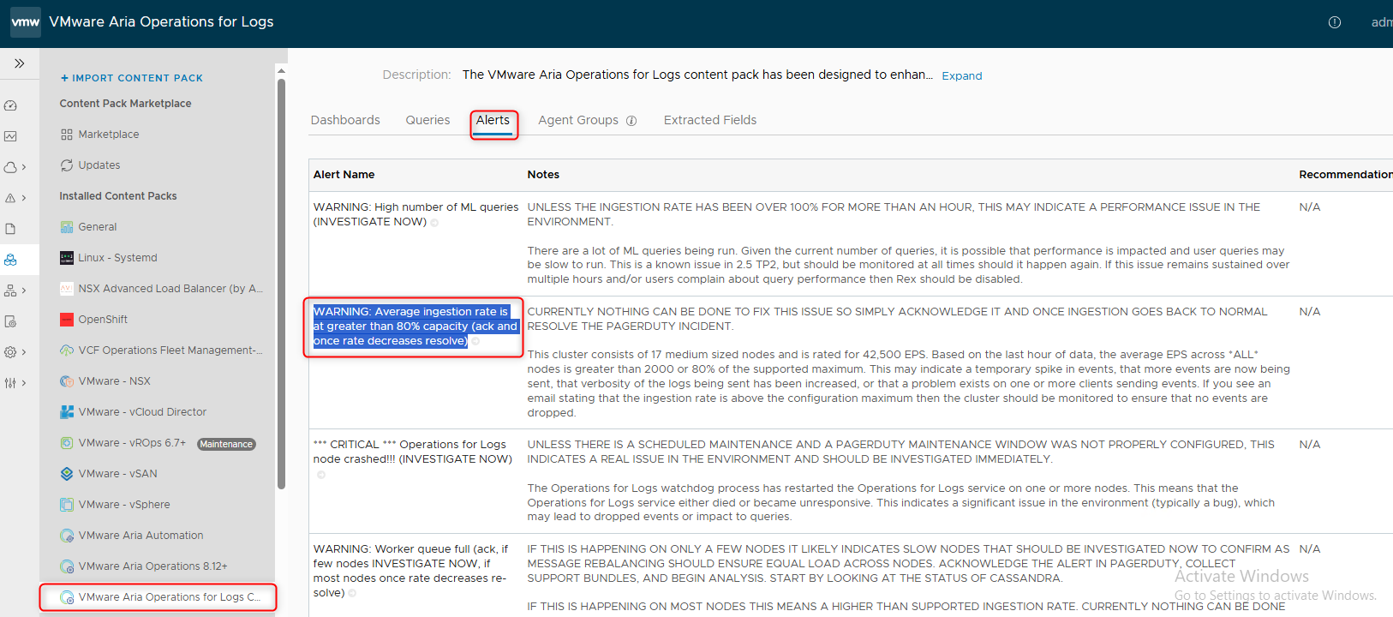Screen dimensions: 1393x617
Task: Open the dashboards gauge icon in sidebar
Action: [x=10, y=105]
